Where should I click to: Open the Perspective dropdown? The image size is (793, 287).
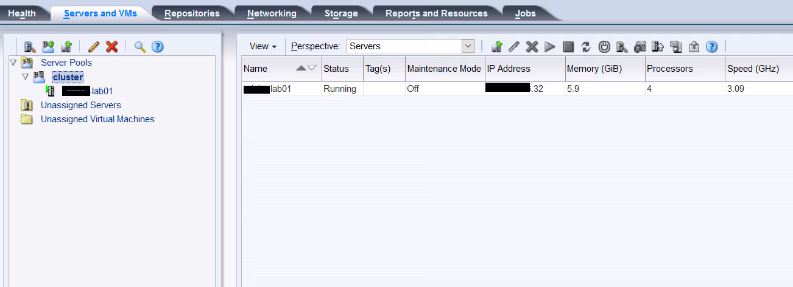coord(468,46)
